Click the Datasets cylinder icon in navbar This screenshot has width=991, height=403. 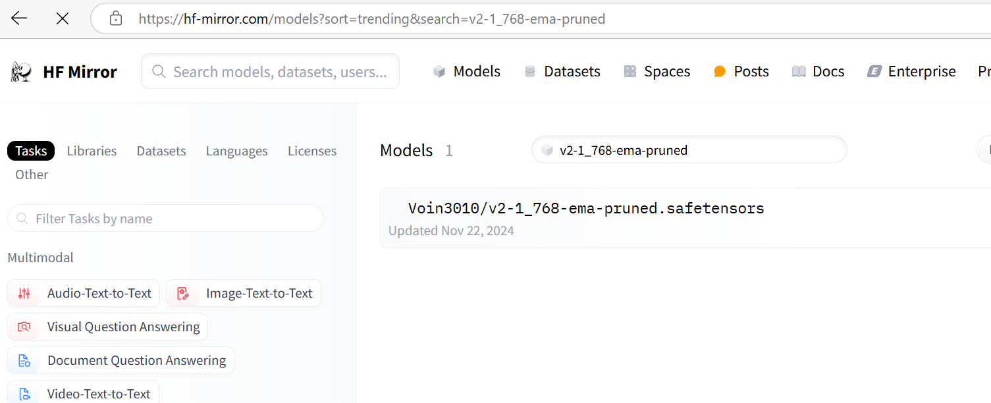click(x=530, y=71)
